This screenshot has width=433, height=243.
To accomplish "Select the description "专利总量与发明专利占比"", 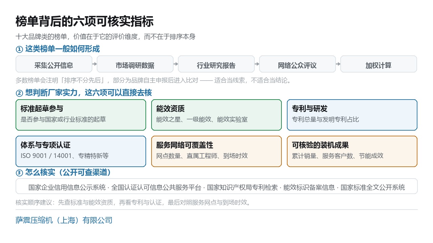I will [x=325, y=119].
